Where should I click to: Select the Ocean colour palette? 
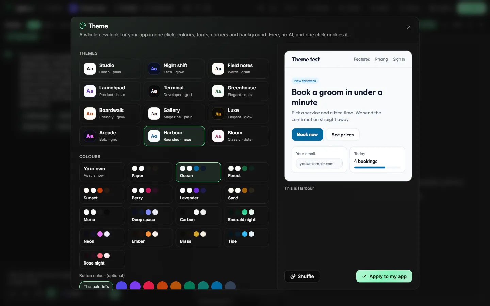click(198, 172)
